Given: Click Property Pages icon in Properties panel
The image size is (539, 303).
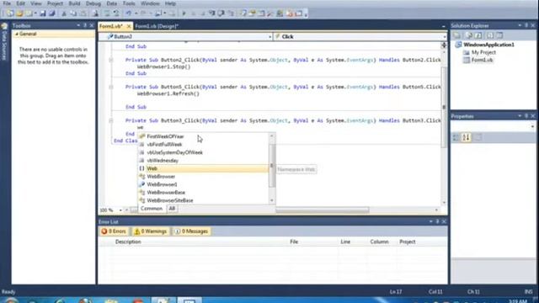Looking at the screenshot, I should click(478, 137).
